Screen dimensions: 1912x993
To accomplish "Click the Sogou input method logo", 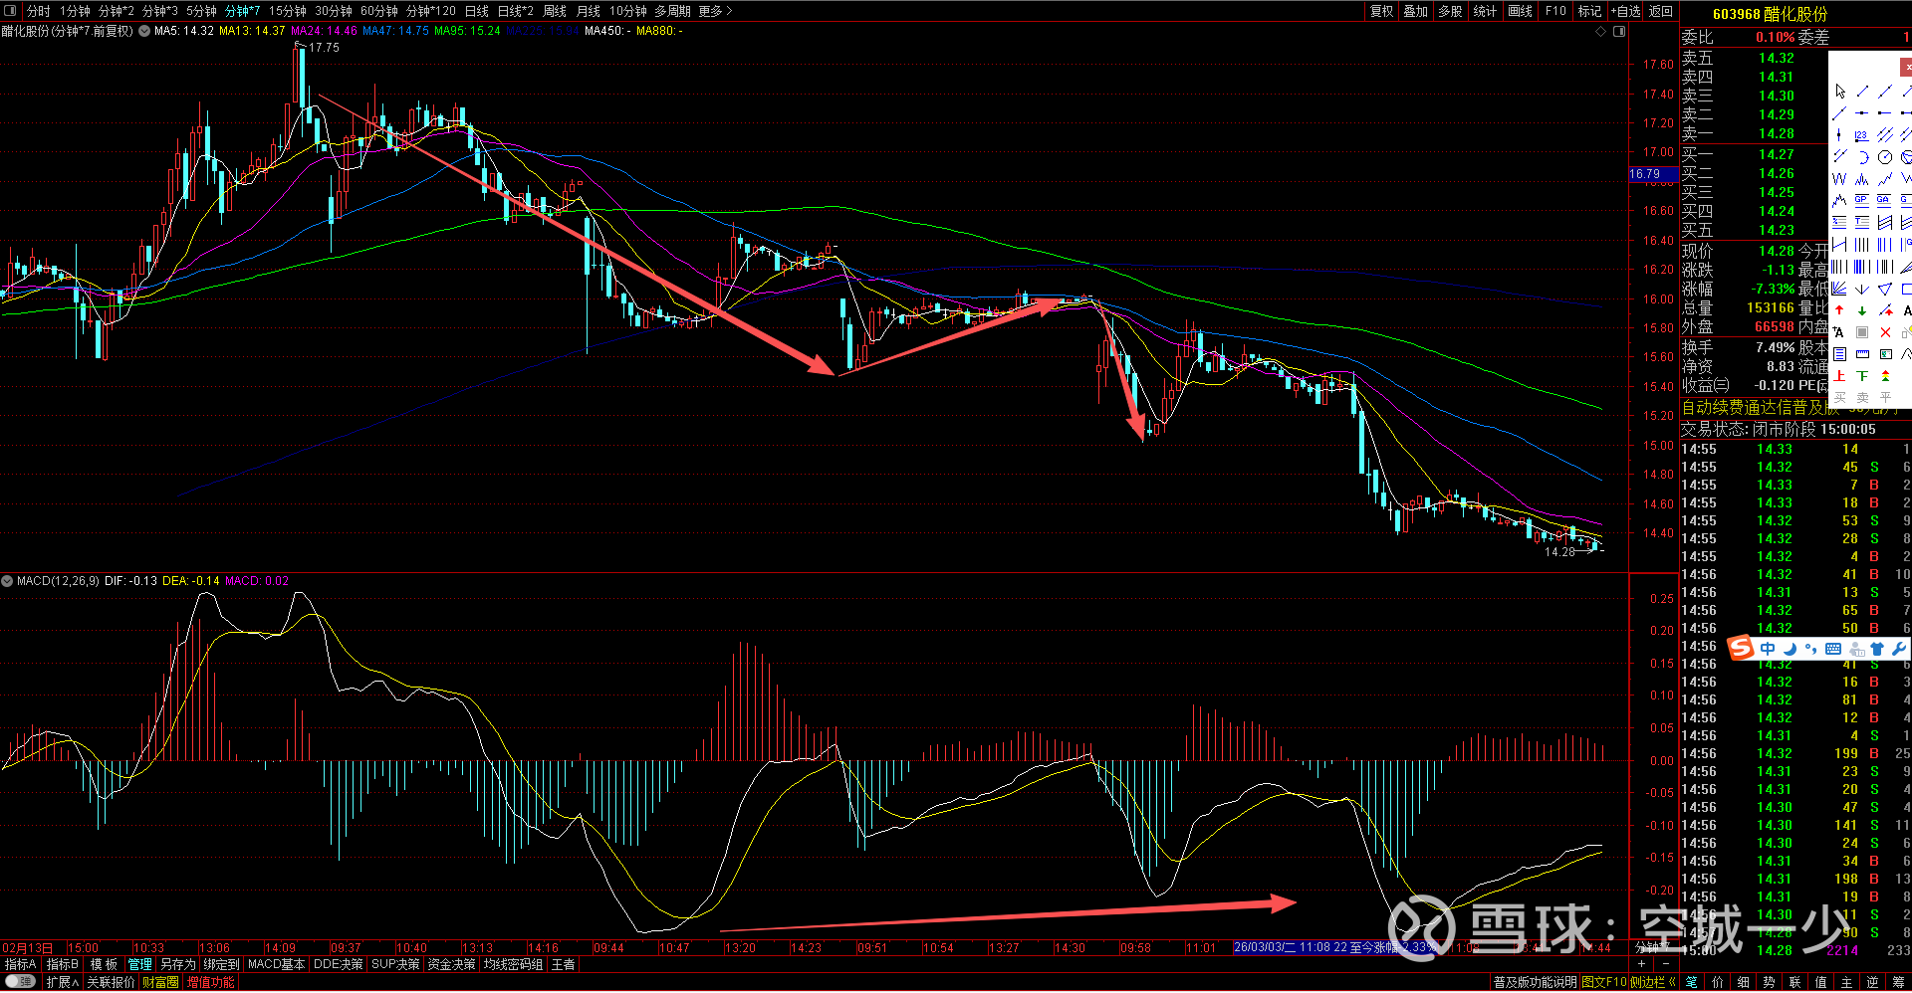I will 1741,648.
